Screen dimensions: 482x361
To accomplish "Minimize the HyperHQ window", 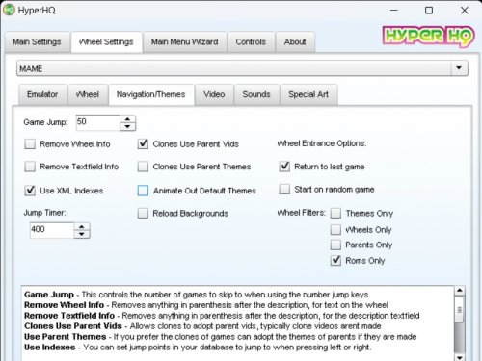I will coord(394,11).
